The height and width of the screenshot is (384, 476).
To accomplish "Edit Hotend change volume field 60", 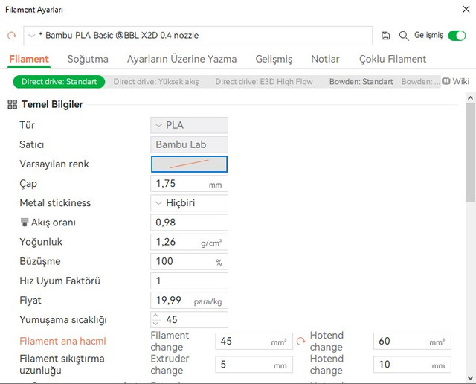I will tap(412, 341).
